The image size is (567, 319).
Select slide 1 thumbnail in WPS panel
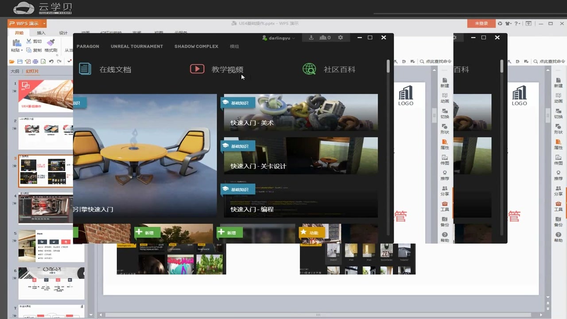(x=46, y=96)
